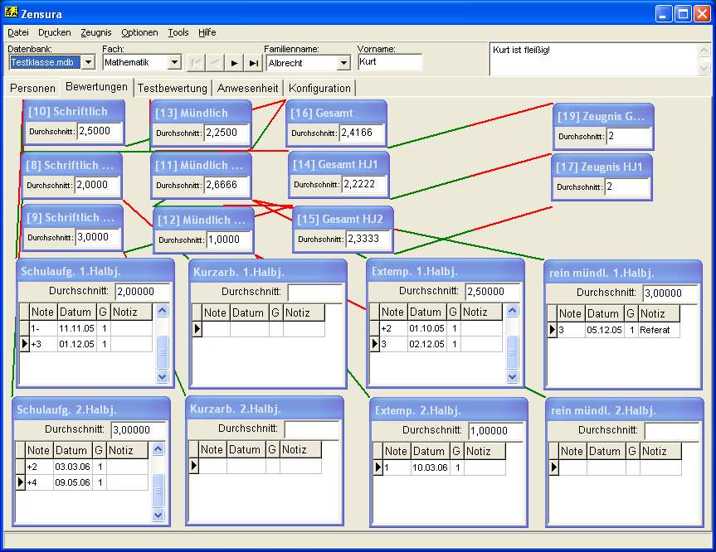Click Durchschnitt field in Kurzarb. 1.Halbj. panel

pyautogui.click(x=315, y=293)
